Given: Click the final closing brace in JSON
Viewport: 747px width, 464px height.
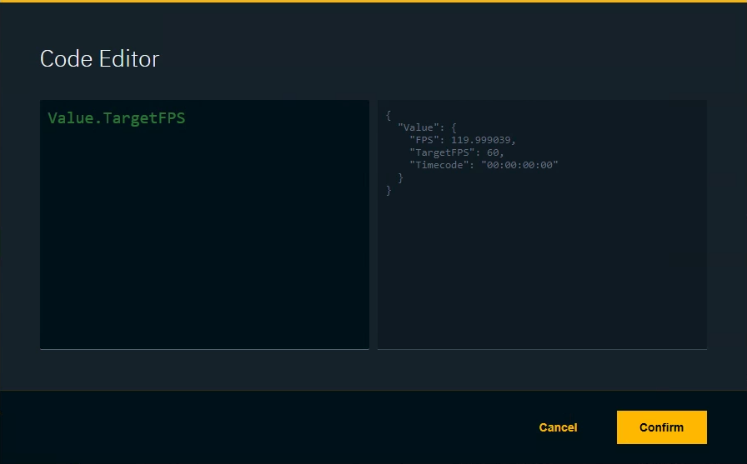Looking at the screenshot, I should [389, 191].
